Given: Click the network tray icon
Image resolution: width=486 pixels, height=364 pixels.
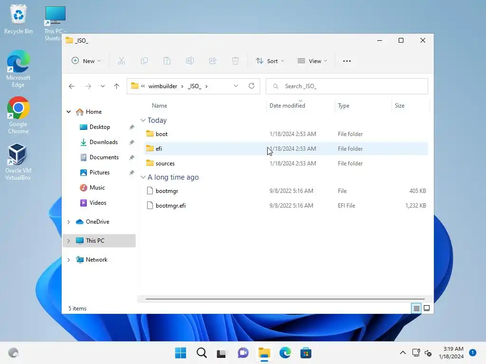Looking at the screenshot, I should pyautogui.click(x=416, y=353).
